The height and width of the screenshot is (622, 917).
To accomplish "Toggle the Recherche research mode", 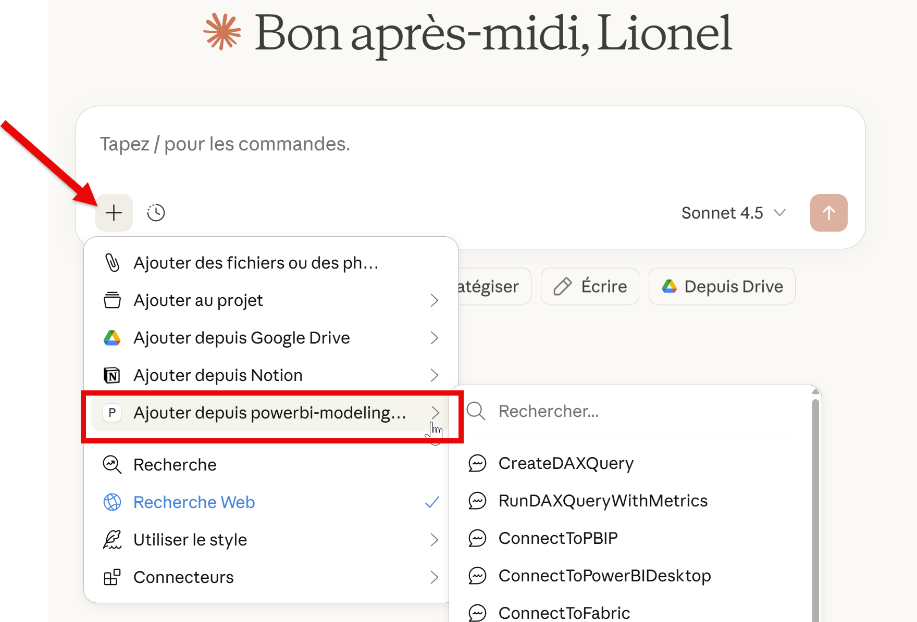I will tap(175, 465).
